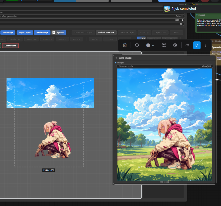Open more options three-dot menu

[x=206, y=45]
